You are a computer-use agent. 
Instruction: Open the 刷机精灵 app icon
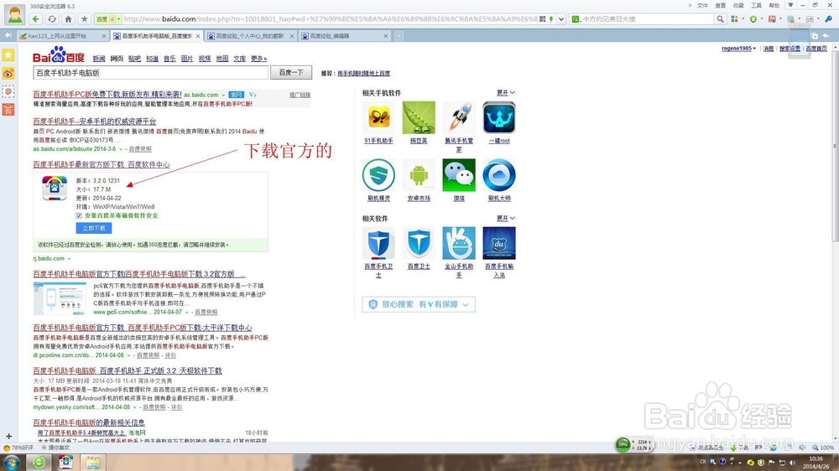pos(379,175)
